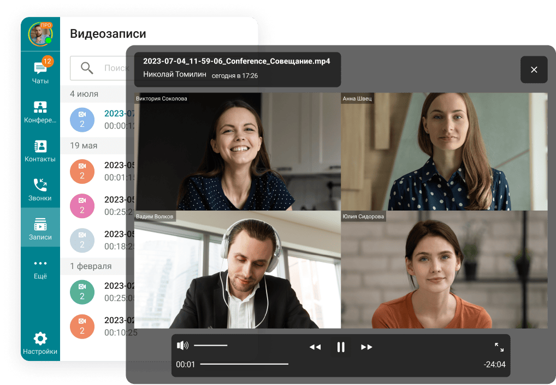Screen dimensions: 556x385
Task: Go to the Contacts section
Action: pos(40,151)
